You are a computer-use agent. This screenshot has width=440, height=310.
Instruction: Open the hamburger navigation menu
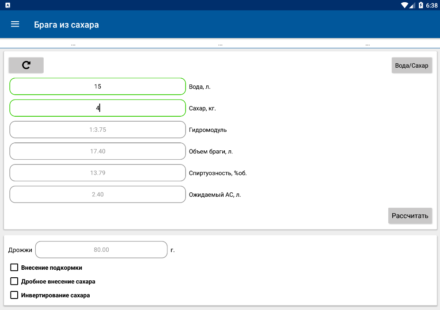click(x=15, y=24)
